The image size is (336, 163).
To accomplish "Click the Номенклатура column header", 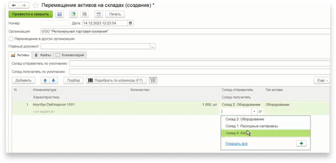I will tap(80, 90).
